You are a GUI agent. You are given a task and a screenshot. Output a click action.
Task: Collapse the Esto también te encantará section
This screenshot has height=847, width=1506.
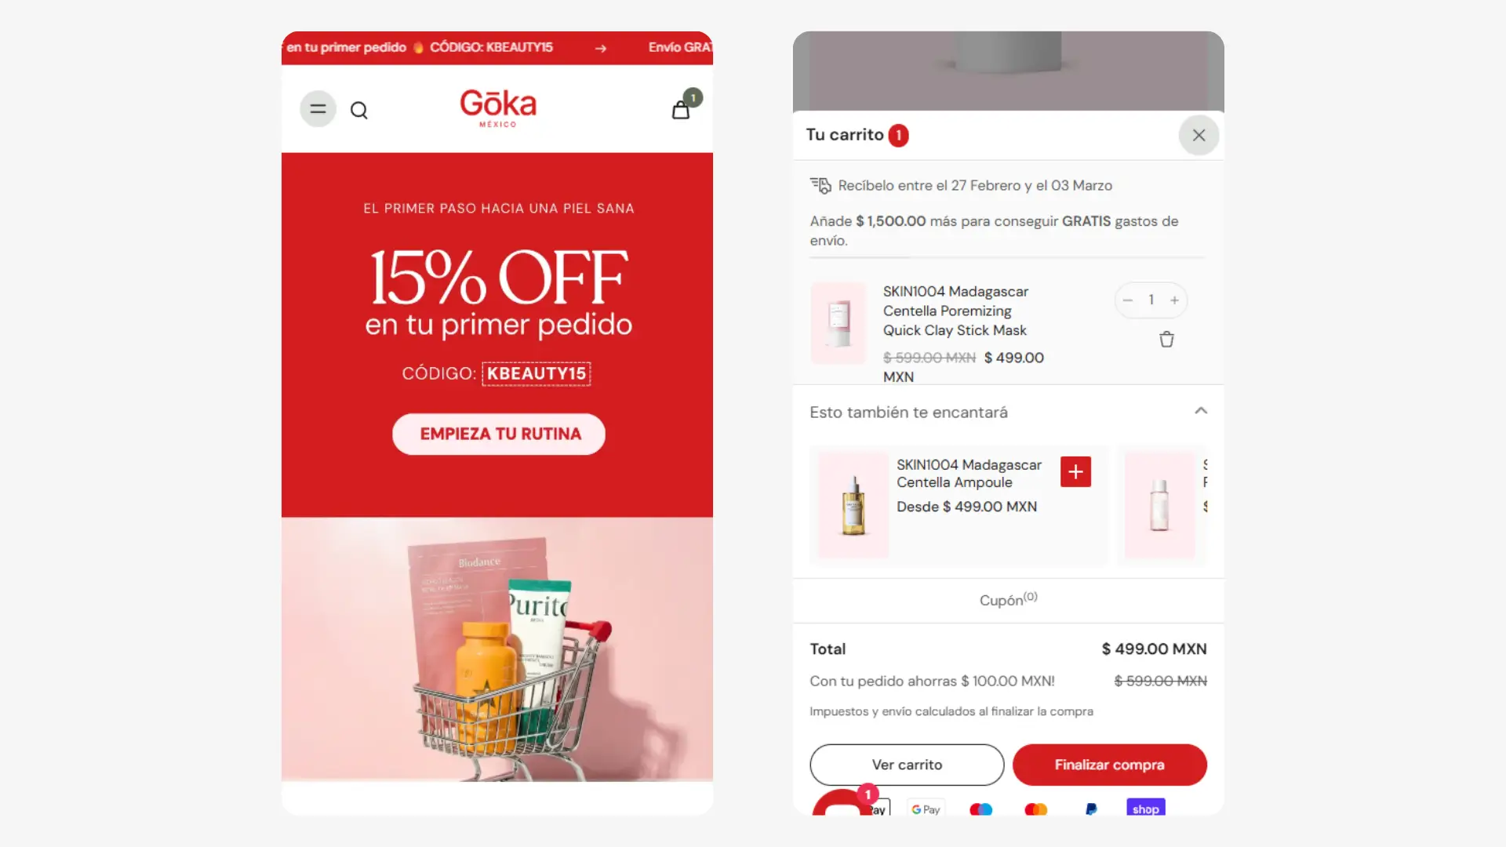coord(1200,411)
